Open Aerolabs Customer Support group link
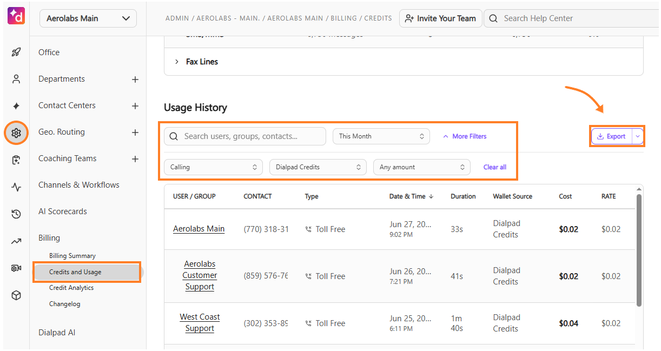The width and height of the screenshot is (661, 351). 200,275
